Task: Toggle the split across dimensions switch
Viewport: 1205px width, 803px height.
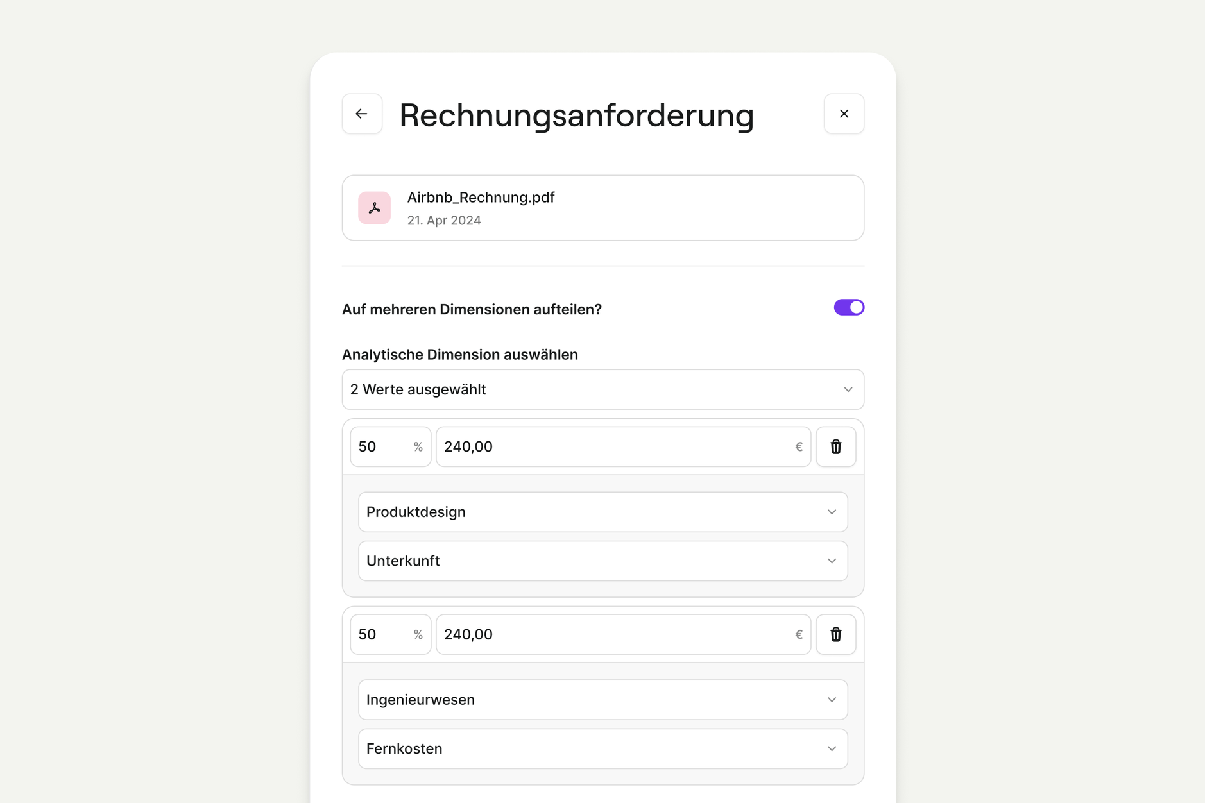Action: [x=848, y=308]
